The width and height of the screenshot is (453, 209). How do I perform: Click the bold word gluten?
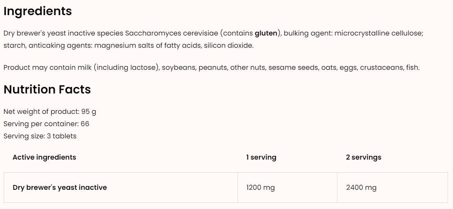point(266,33)
